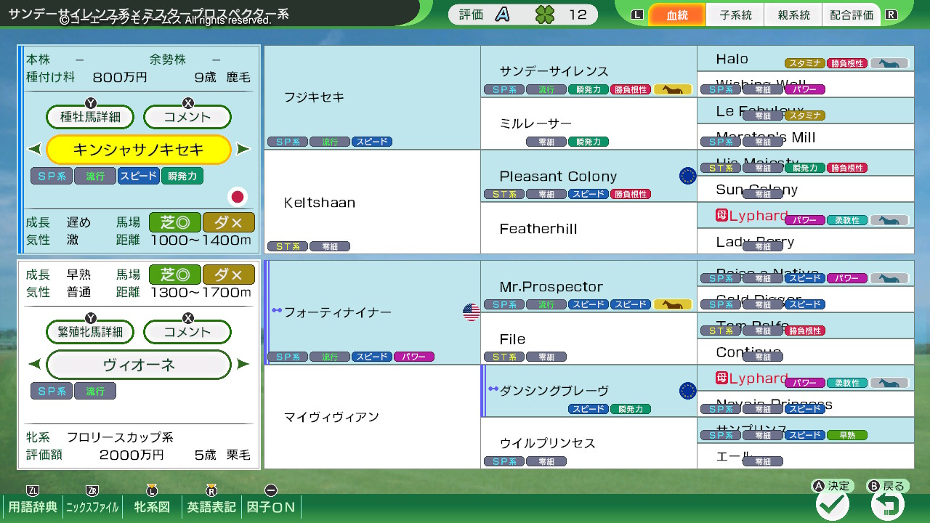Image resolution: width=930 pixels, height=523 pixels.
Task: Click the 評価 A rating icon
Action: pyautogui.click(x=502, y=15)
